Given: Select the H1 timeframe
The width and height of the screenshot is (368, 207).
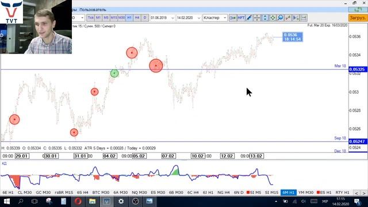Looking at the screenshot, I should [x=129, y=18].
